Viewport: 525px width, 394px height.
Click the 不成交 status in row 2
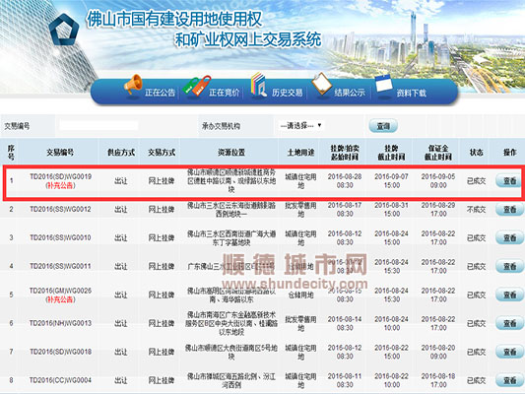coord(476,210)
